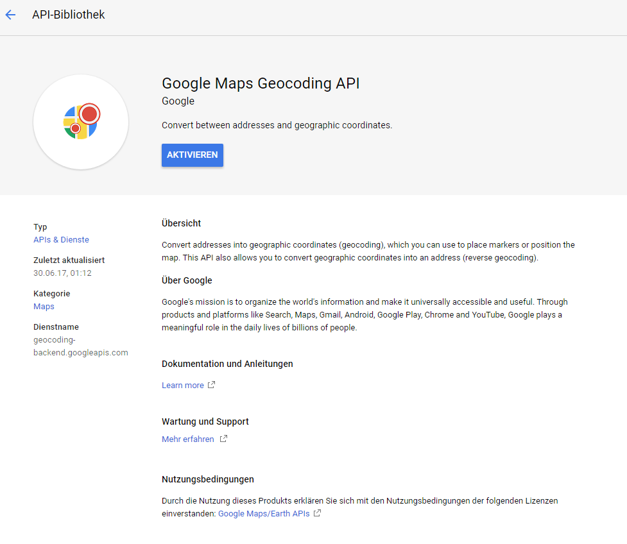This screenshot has height=544, width=627.
Task: Click the Nutzungsbedingungen heading
Action: (207, 479)
